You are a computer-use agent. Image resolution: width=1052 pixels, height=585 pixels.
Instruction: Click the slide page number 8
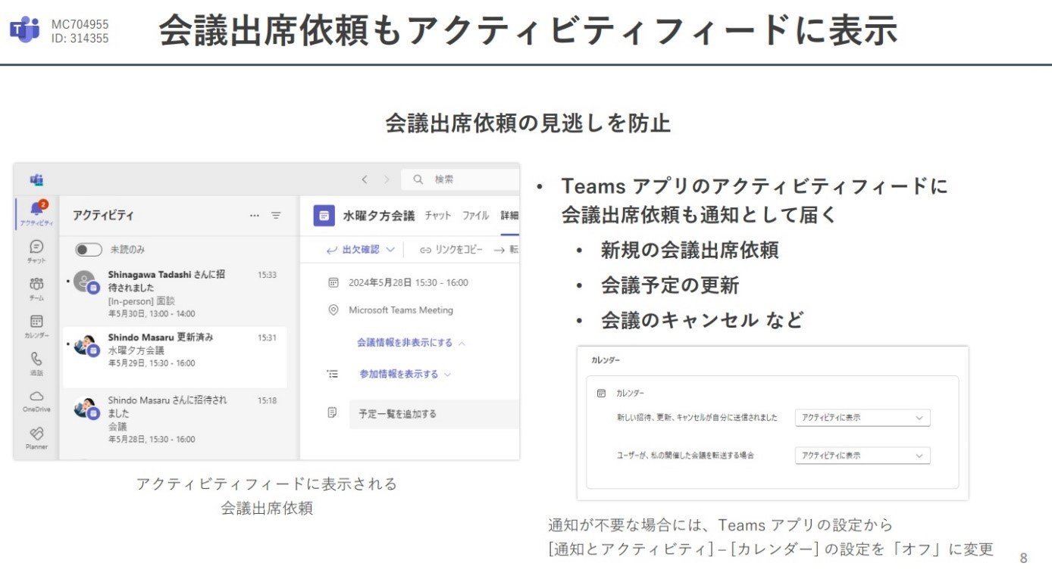click(x=1023, y=559)
